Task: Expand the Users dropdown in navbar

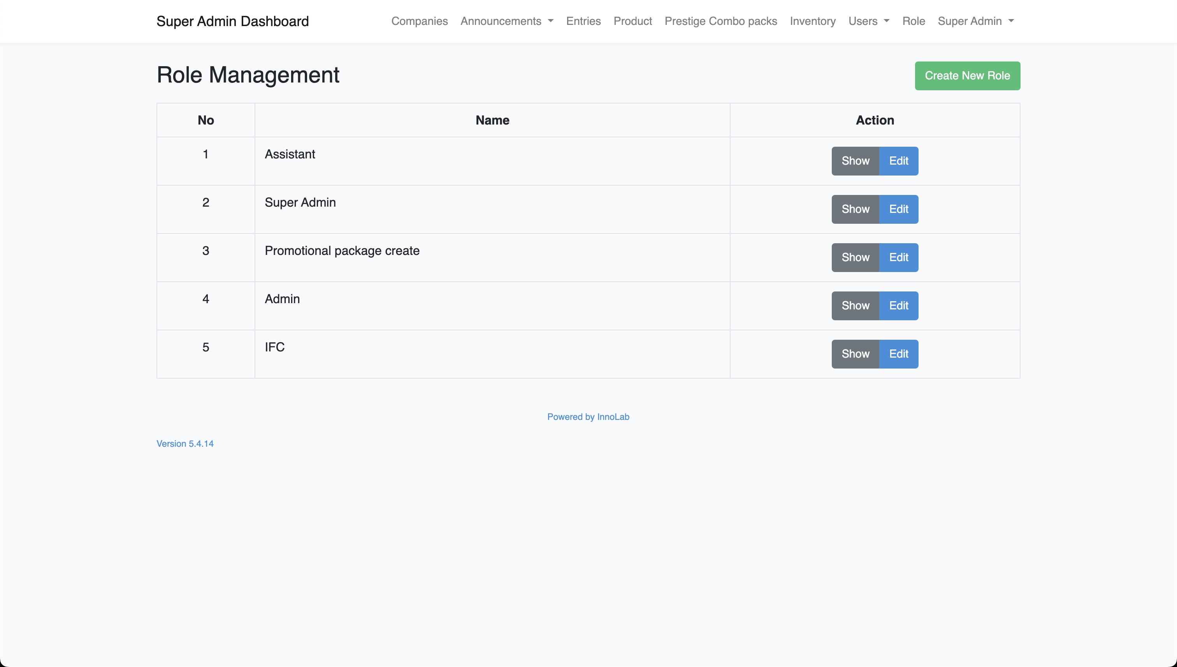Action: 868,21
